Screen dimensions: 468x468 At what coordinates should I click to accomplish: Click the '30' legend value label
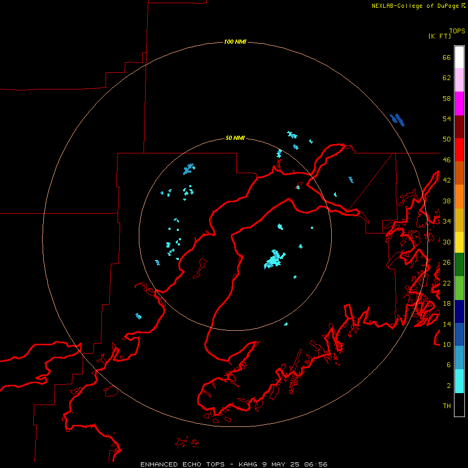tap(447, 242)
